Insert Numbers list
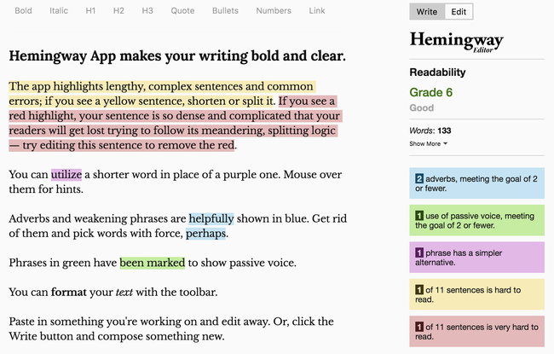Screen dimensions: 554x354 click(x=274, y=11)
